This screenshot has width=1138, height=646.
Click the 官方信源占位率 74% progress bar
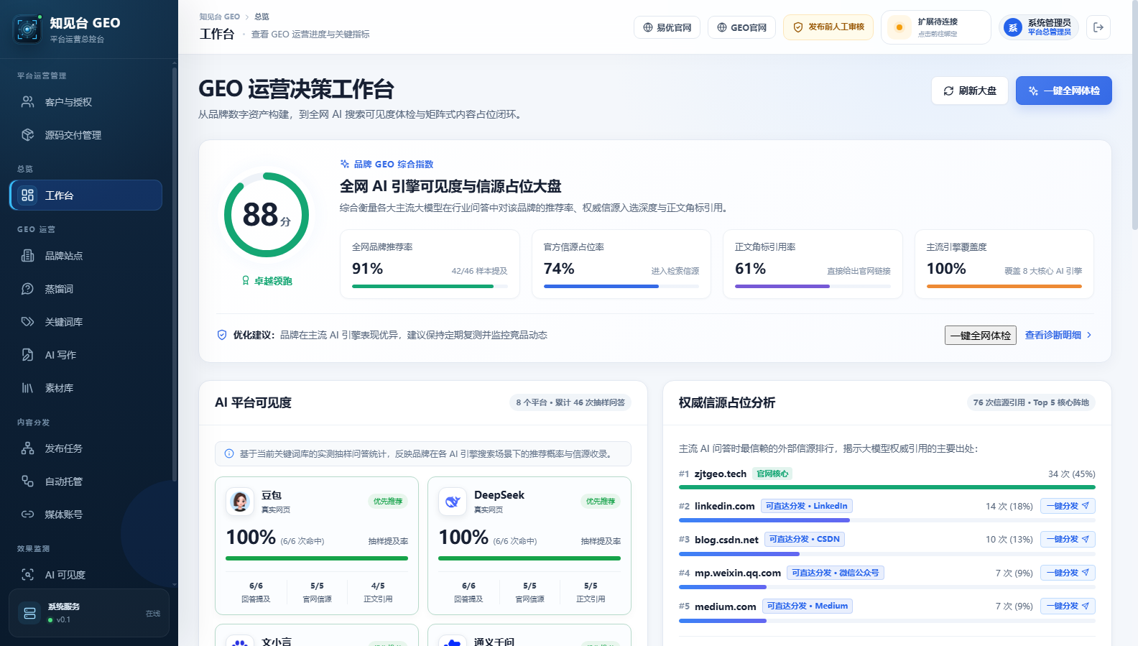[x=621, y=287]
